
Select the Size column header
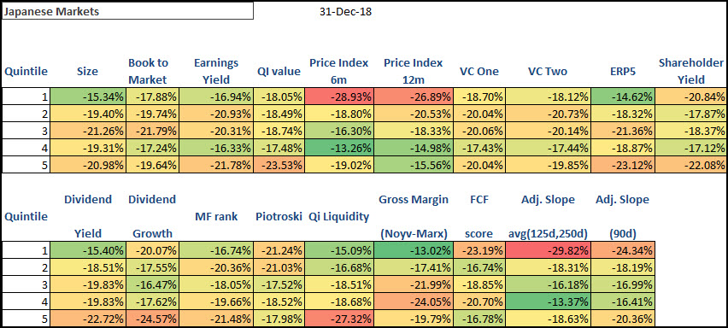point(88,72)
